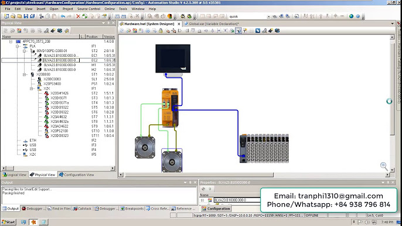Select the X20 I/O module rack image
This screenshot has height=226, width=402.
264,148
